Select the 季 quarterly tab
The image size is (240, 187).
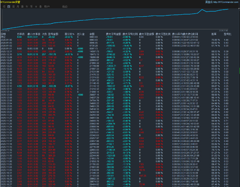(22, 6)
